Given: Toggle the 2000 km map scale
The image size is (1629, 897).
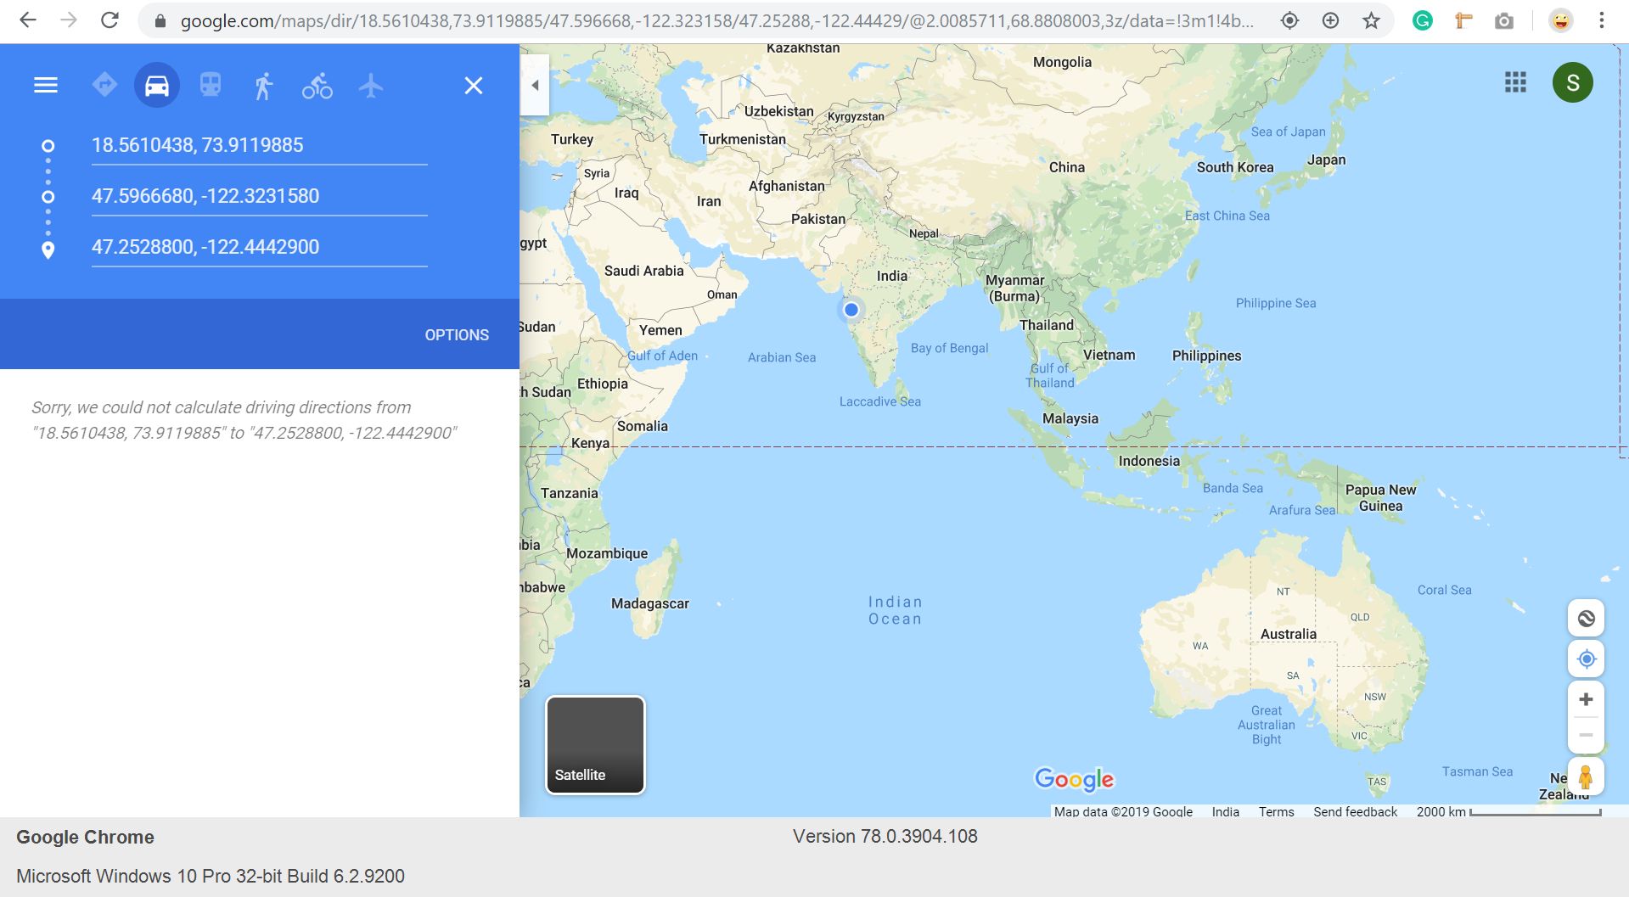Looking at the screenshot, I should tap(1508, 812).
